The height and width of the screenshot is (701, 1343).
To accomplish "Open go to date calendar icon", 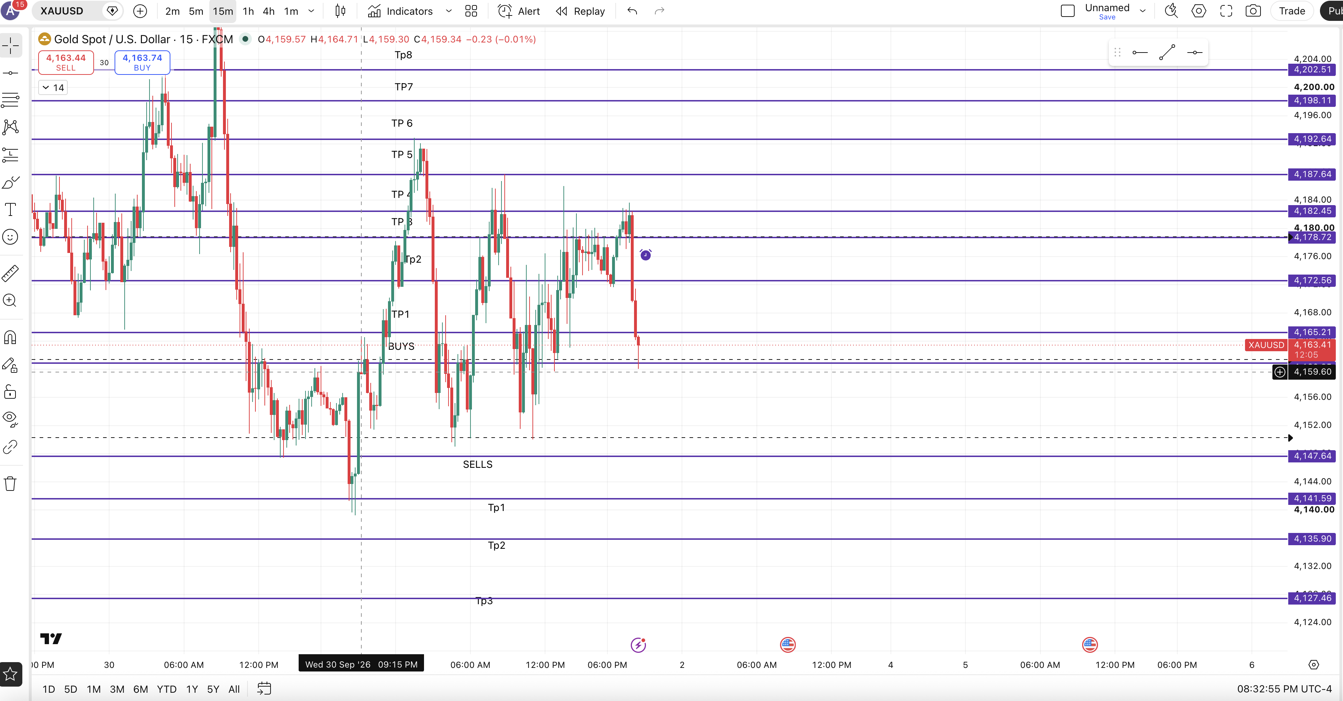I will click(264, 688).
